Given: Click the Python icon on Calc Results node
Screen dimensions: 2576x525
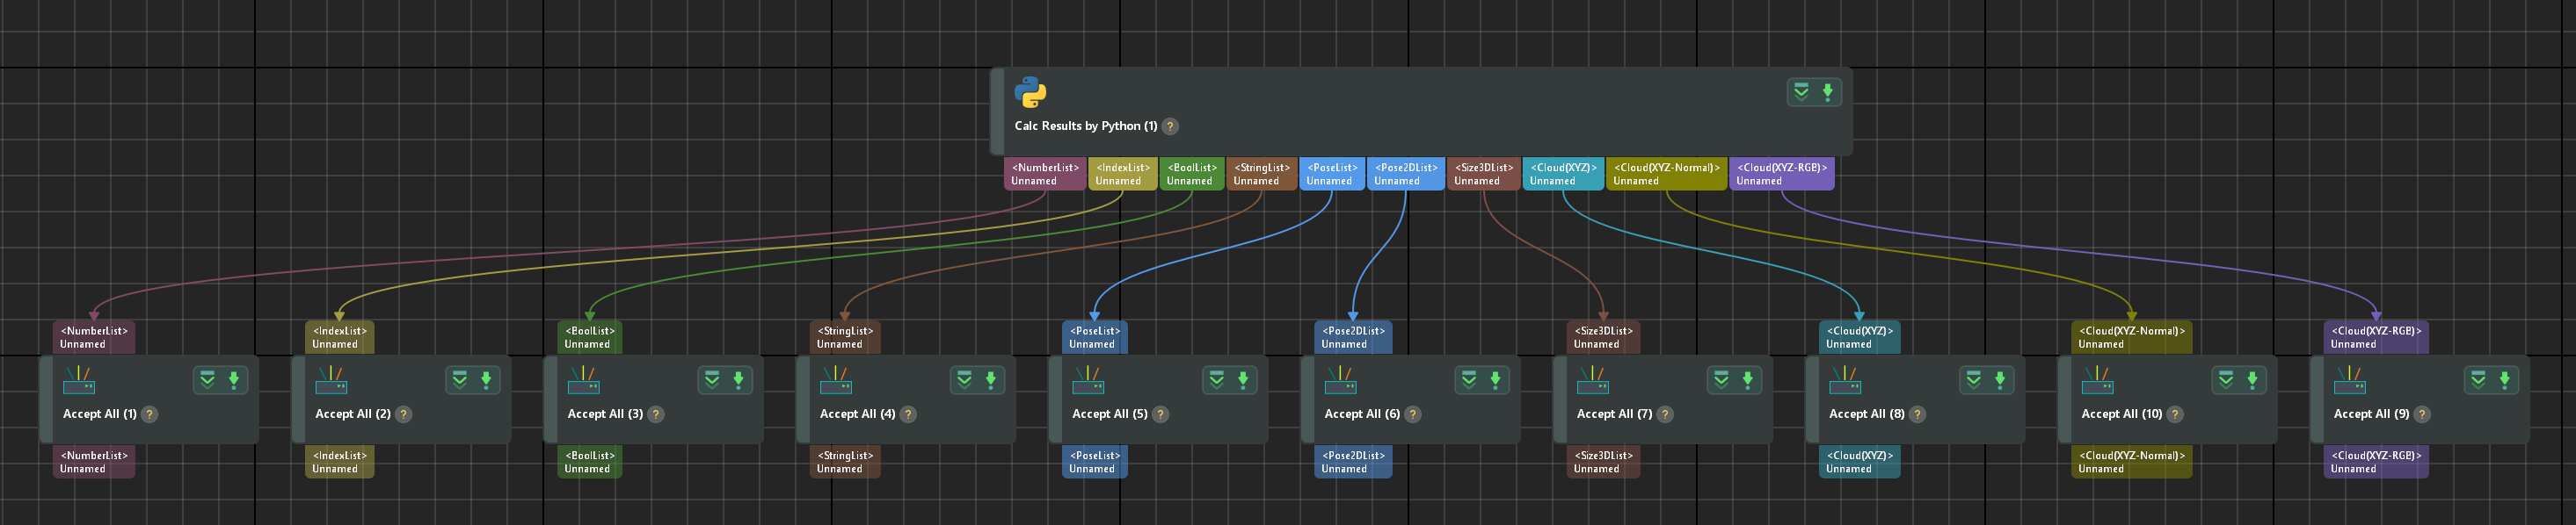Looking at the screenshot, I should tap(1030, 93).
